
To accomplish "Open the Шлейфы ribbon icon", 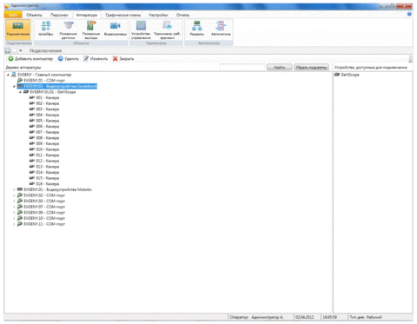I will point(46,29).
